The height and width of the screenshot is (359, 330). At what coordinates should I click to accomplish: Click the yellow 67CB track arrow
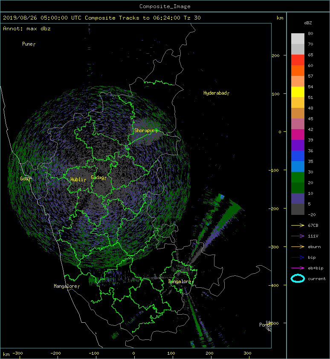coord(298,225)
